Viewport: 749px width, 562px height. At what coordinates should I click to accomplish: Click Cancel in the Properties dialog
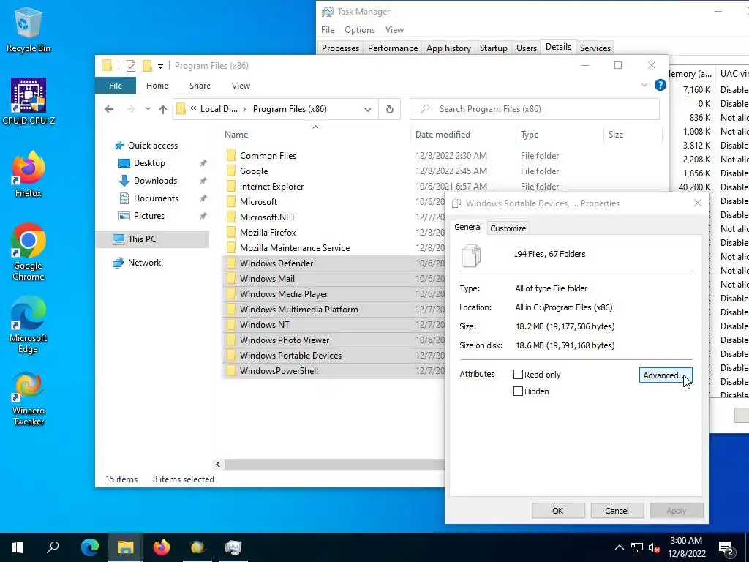(617, 510)
